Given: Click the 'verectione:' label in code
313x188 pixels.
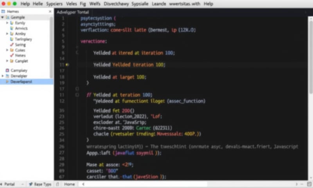Looking at the screenshot, I should [94, 42].
